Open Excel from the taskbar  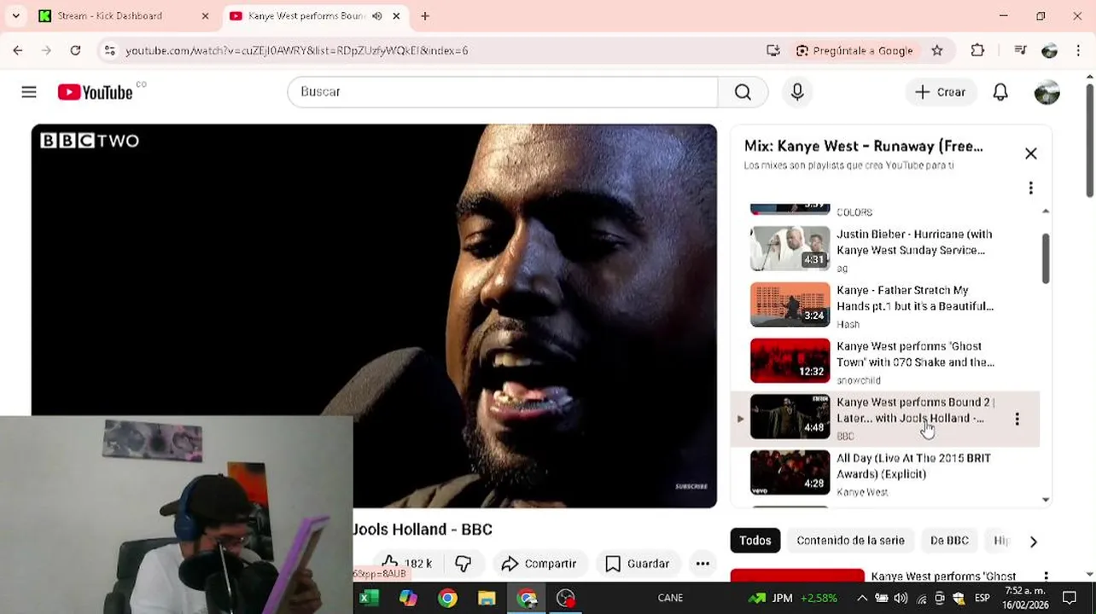[369, 598]
